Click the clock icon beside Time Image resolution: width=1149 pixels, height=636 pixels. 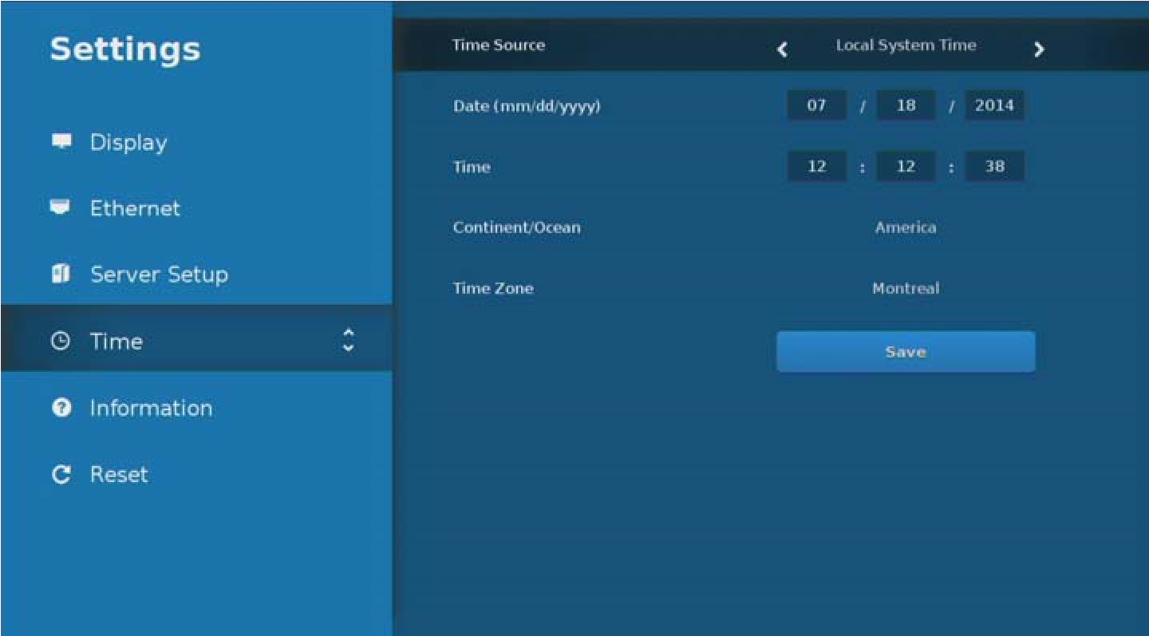(60, 341)
